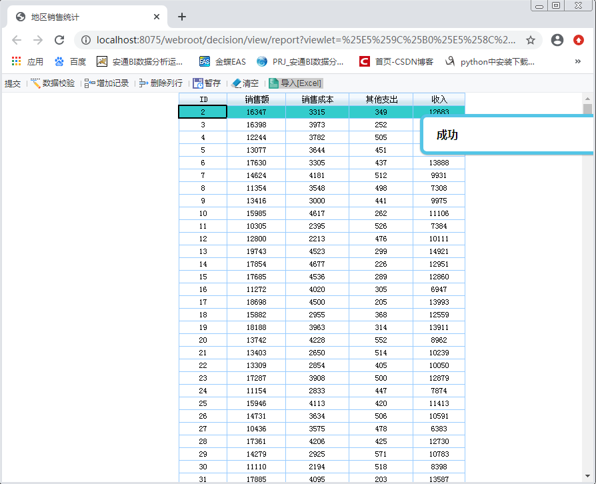
Task: Select the cost cell 3782
Action: click(x=317, y=137)
